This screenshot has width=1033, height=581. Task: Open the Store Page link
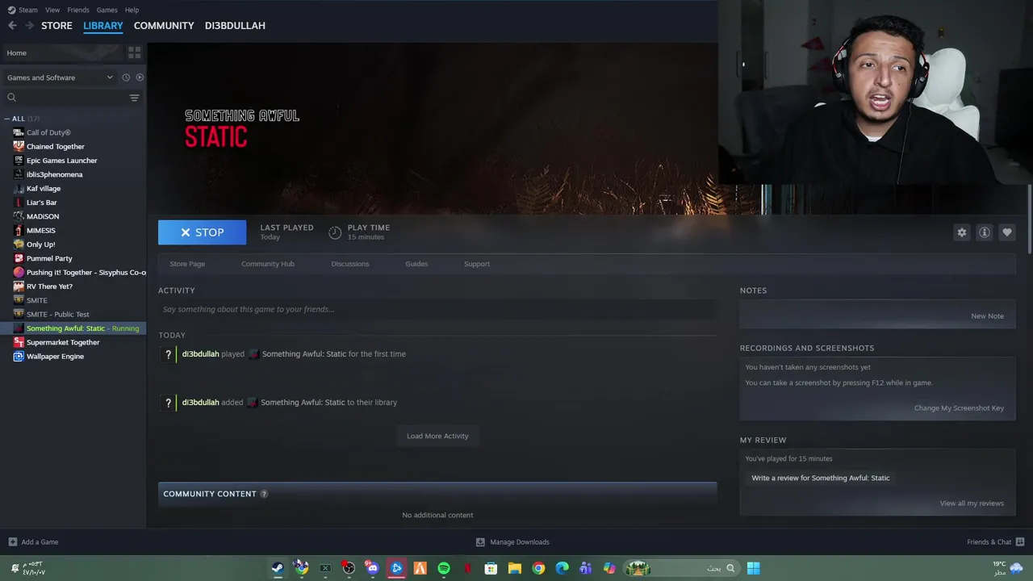click(x=187, y=264)
